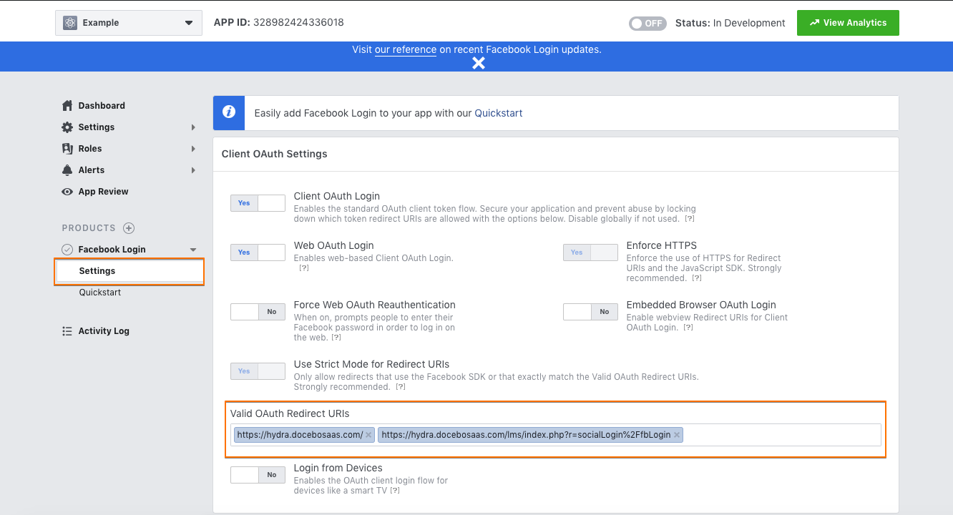The width and height of the screenshot is (953, 515).
Task: Click the APP ID number 328982424336018
Action: click(x=298, y=22)
